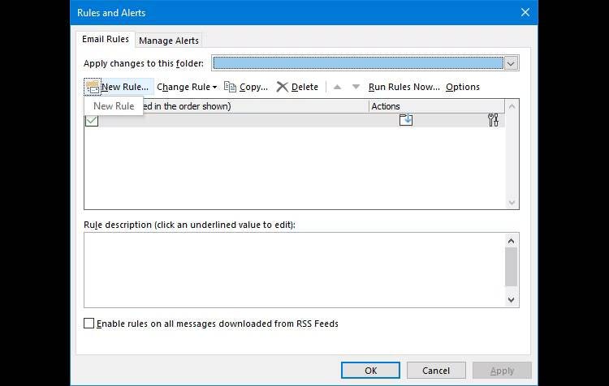Open the New Rule... toolbar button text
609x386 pixels.
(125, 87)
